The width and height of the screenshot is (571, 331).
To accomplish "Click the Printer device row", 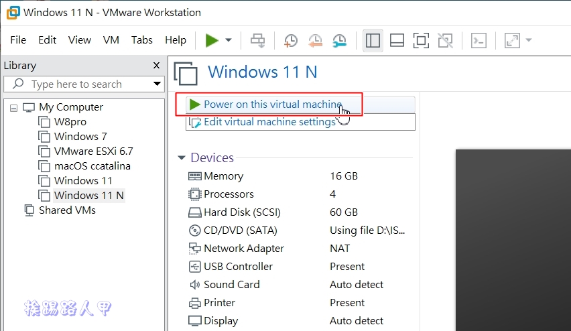I will tap(300, 303).
